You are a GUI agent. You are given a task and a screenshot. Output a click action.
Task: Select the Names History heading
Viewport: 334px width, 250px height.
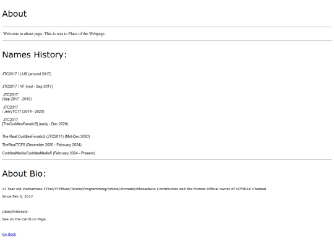(x=35, y=55)
